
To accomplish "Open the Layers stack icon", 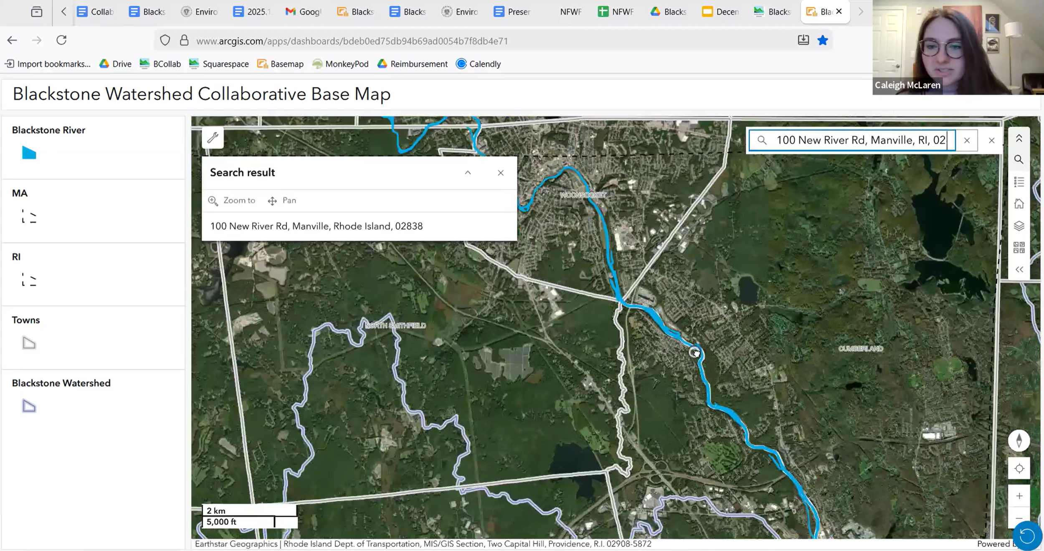I will [1019, 226].
